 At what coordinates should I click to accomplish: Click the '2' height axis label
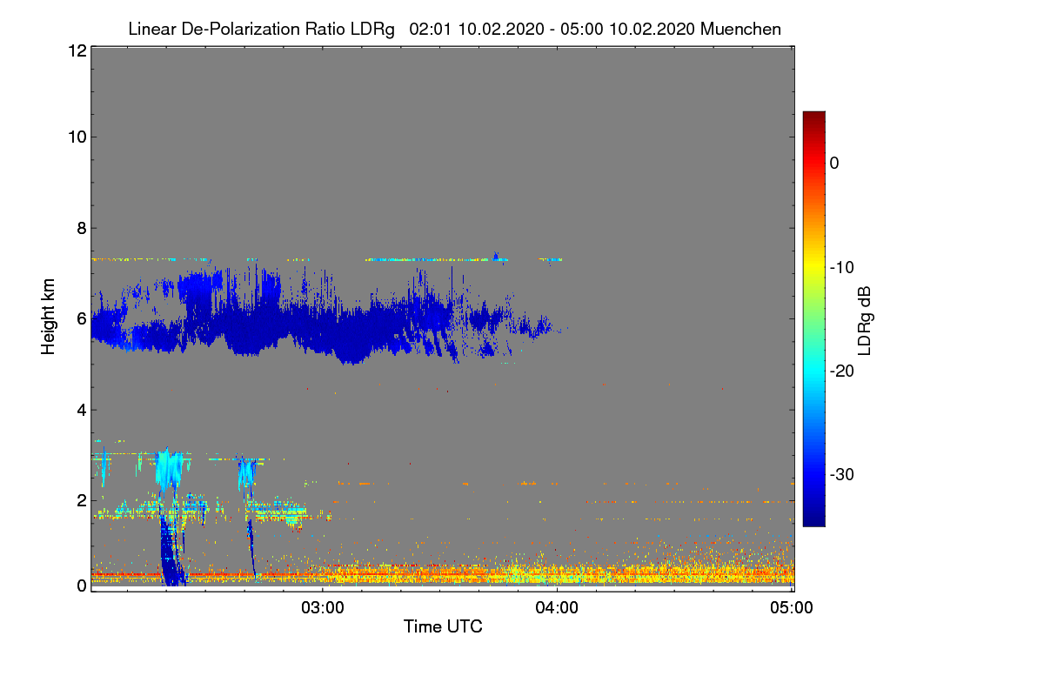pos(81,500)
